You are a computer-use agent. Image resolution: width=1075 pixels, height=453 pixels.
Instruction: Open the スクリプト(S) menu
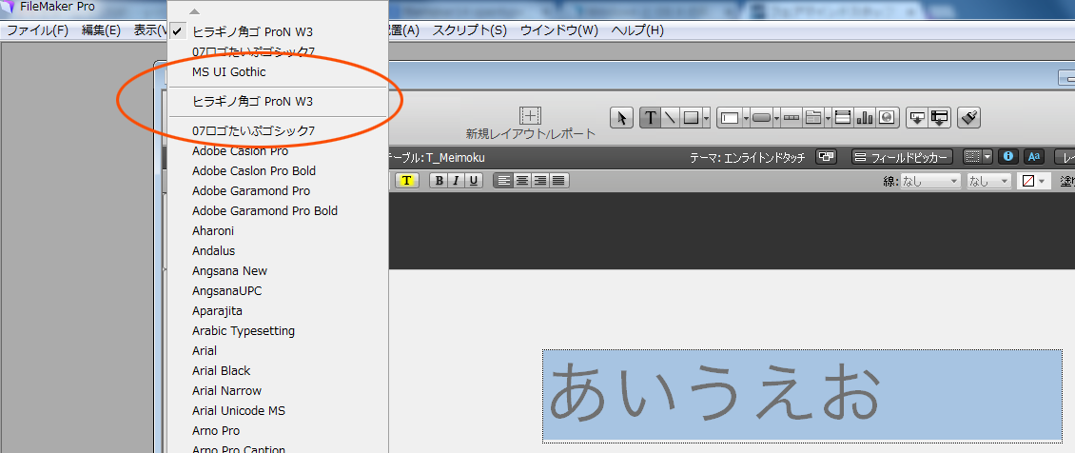click(470, 30)
